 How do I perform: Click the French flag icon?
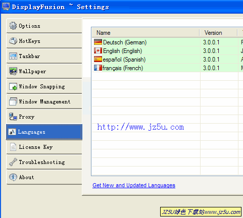pyautogui.click(x=98, y=68)
